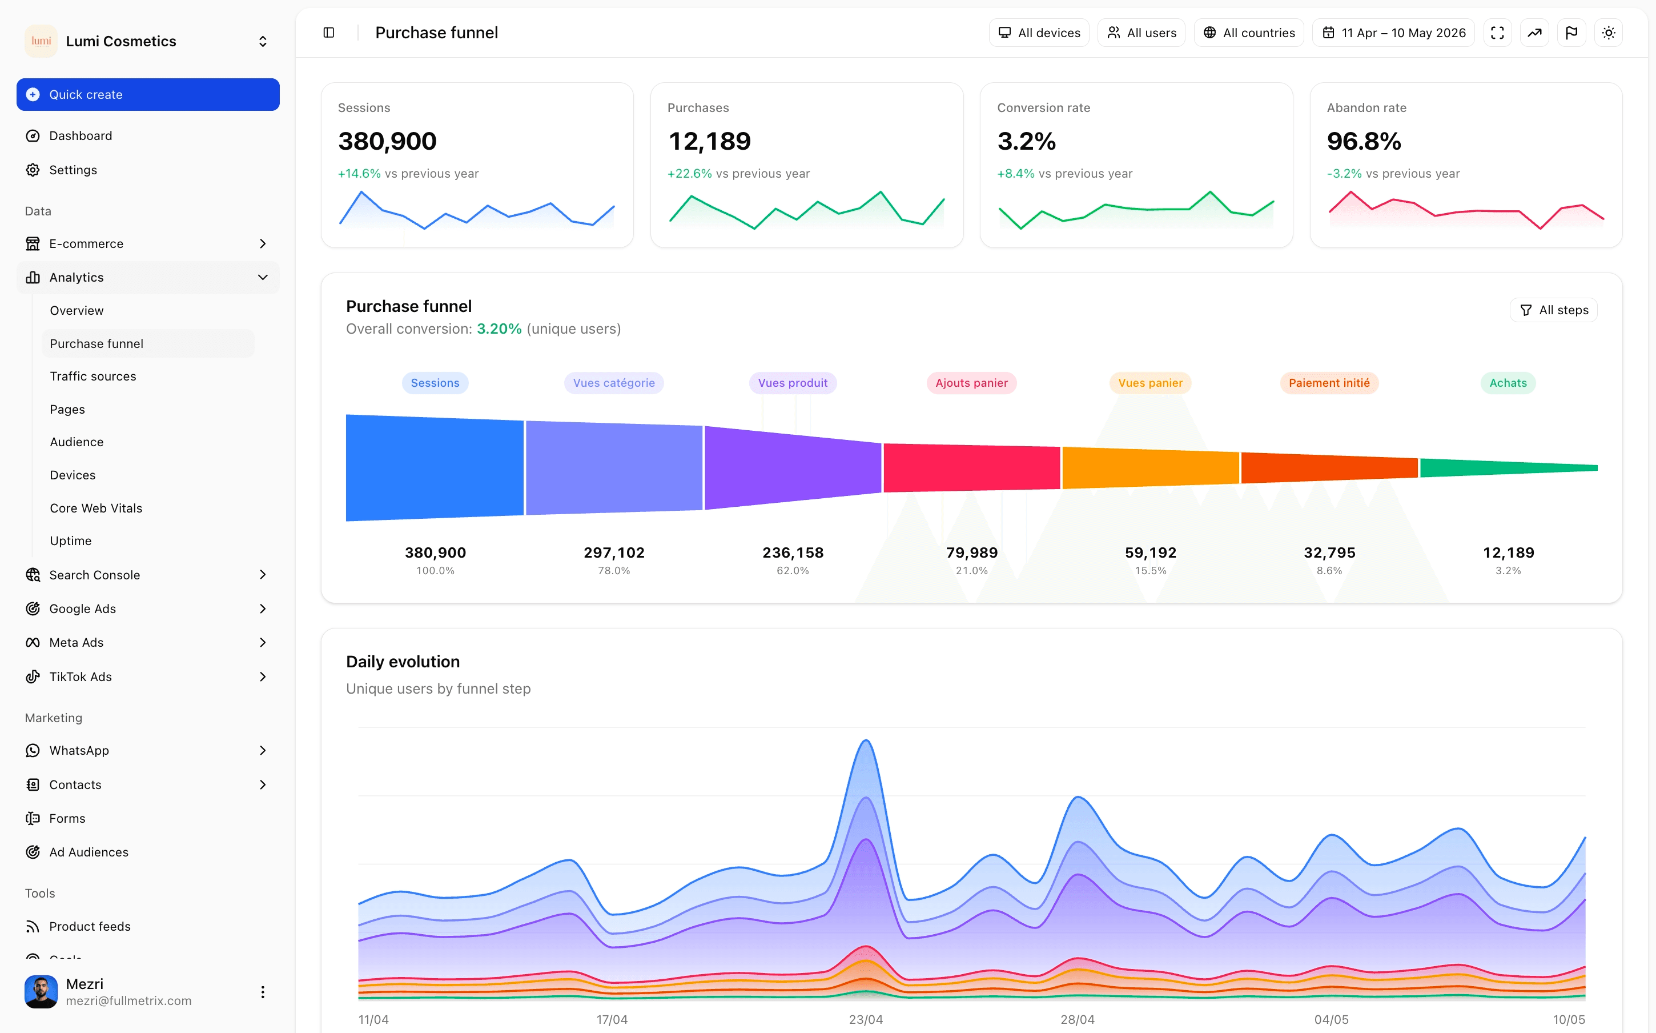Click the blue Sessions funnel segment
1656x1033 pixels.
coord(435,468)
